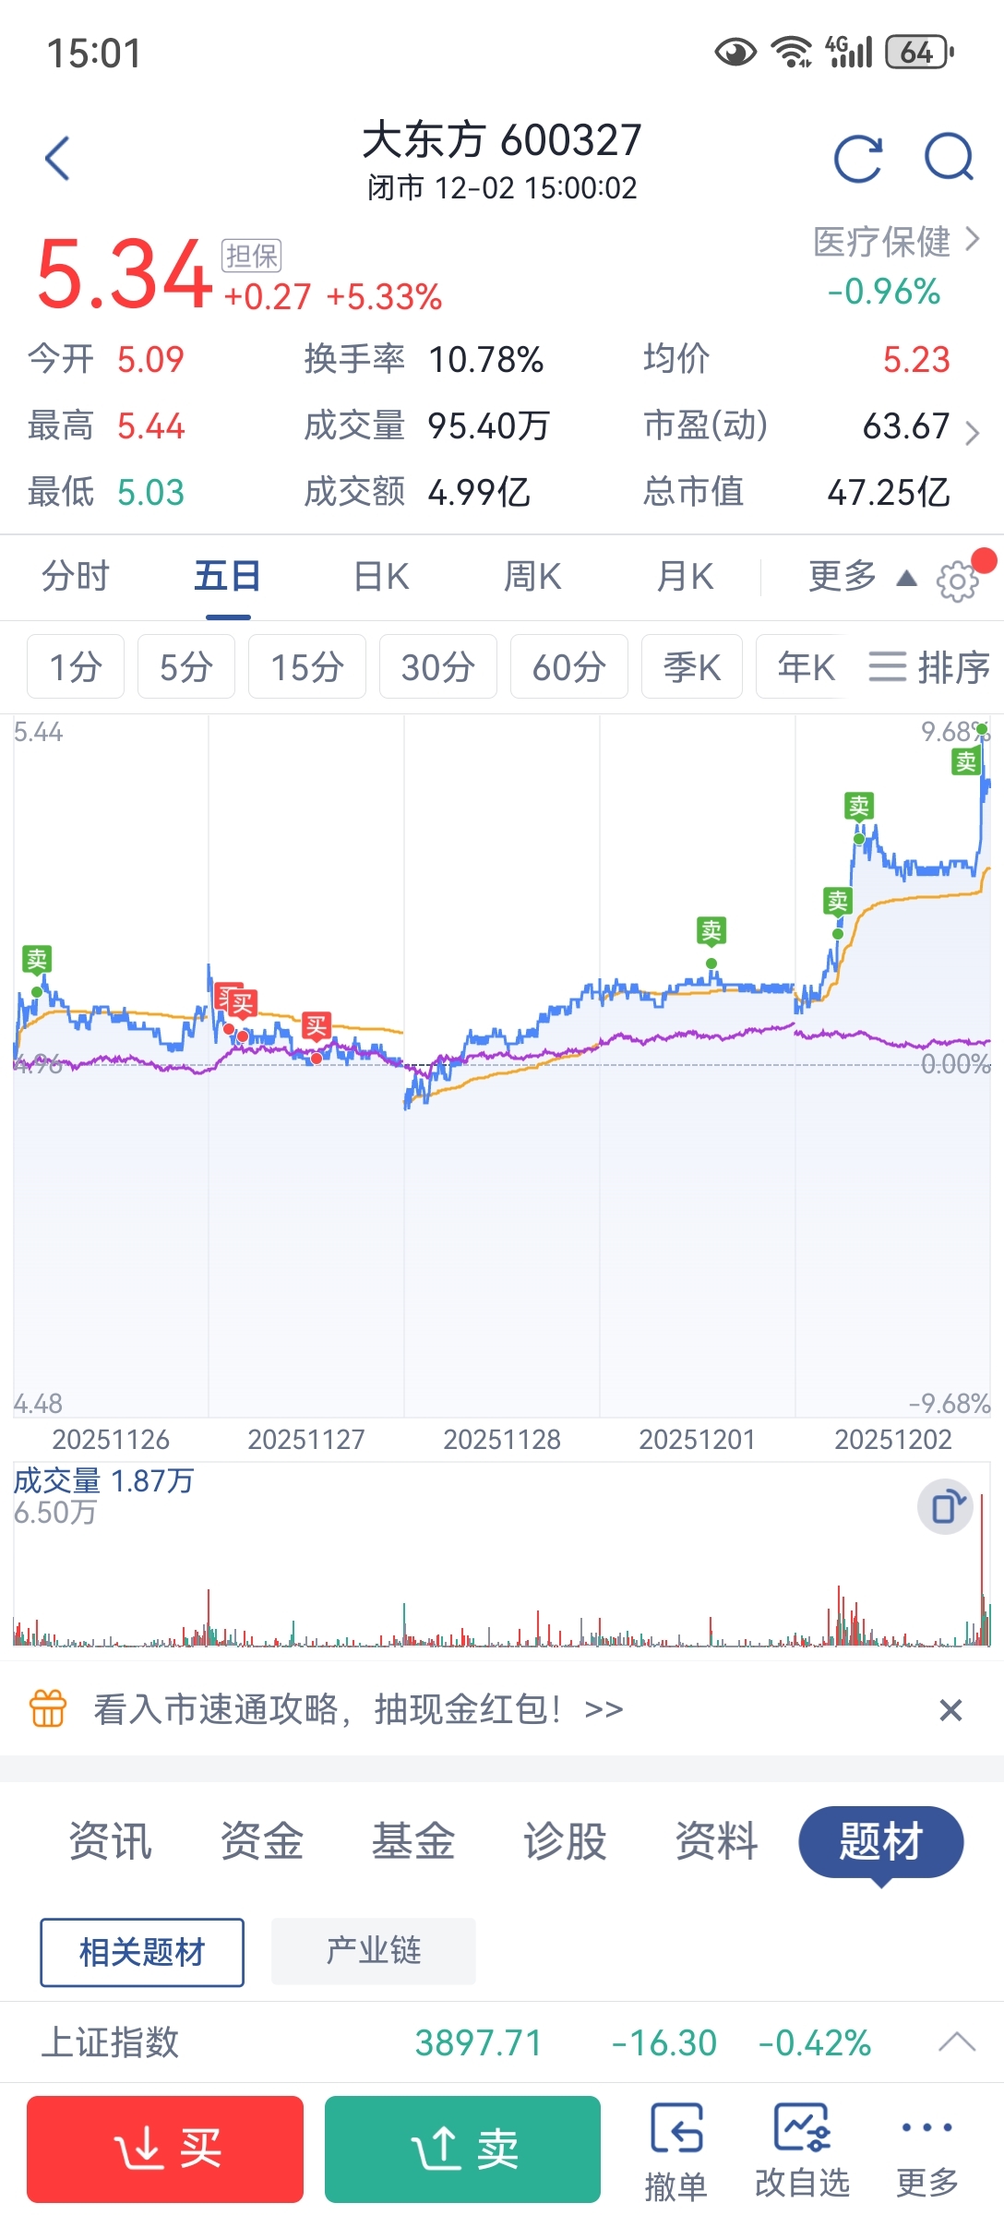Select the 60分 interval option
Image resolution: width=1004 pixels, height=2215 pixels.
569,666
